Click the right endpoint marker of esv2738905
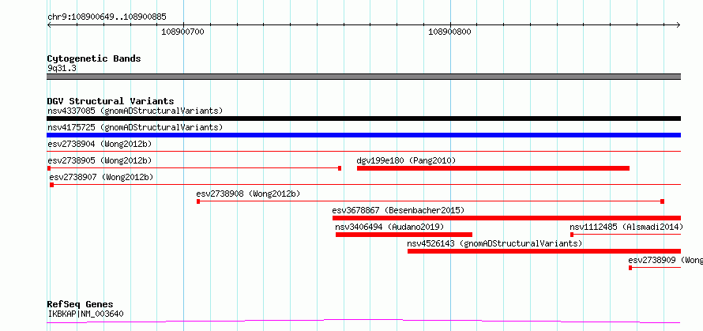703x331 pixels. click(340, 168)
